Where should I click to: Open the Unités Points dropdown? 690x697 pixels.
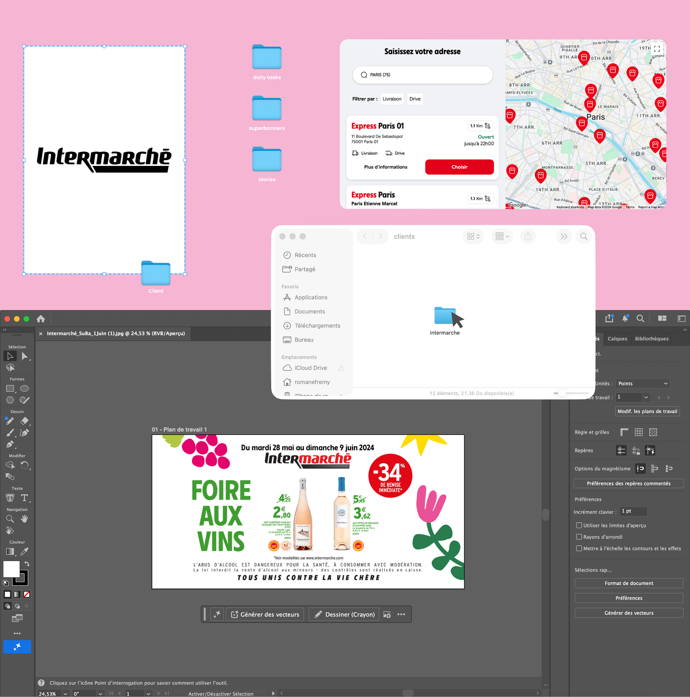[x=643, y=384]
